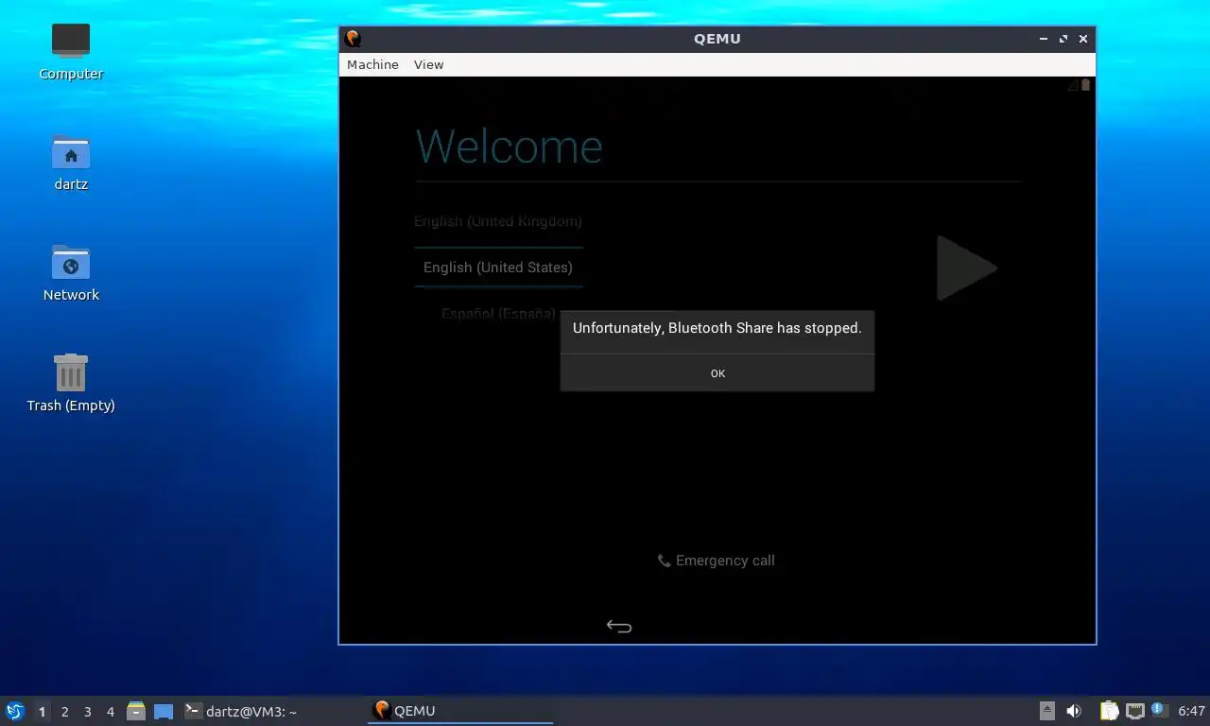Image resolution: width=1210 pixels, height=726 pixels.
Task: Open the volume control in tray
Action: tap(1074, 711)
